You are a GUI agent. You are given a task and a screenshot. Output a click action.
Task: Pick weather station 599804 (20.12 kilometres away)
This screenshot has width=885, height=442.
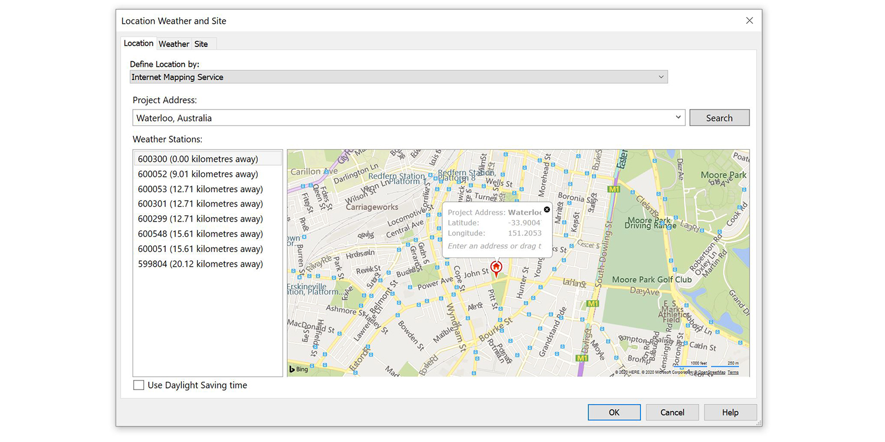click(x=200, y=264)
